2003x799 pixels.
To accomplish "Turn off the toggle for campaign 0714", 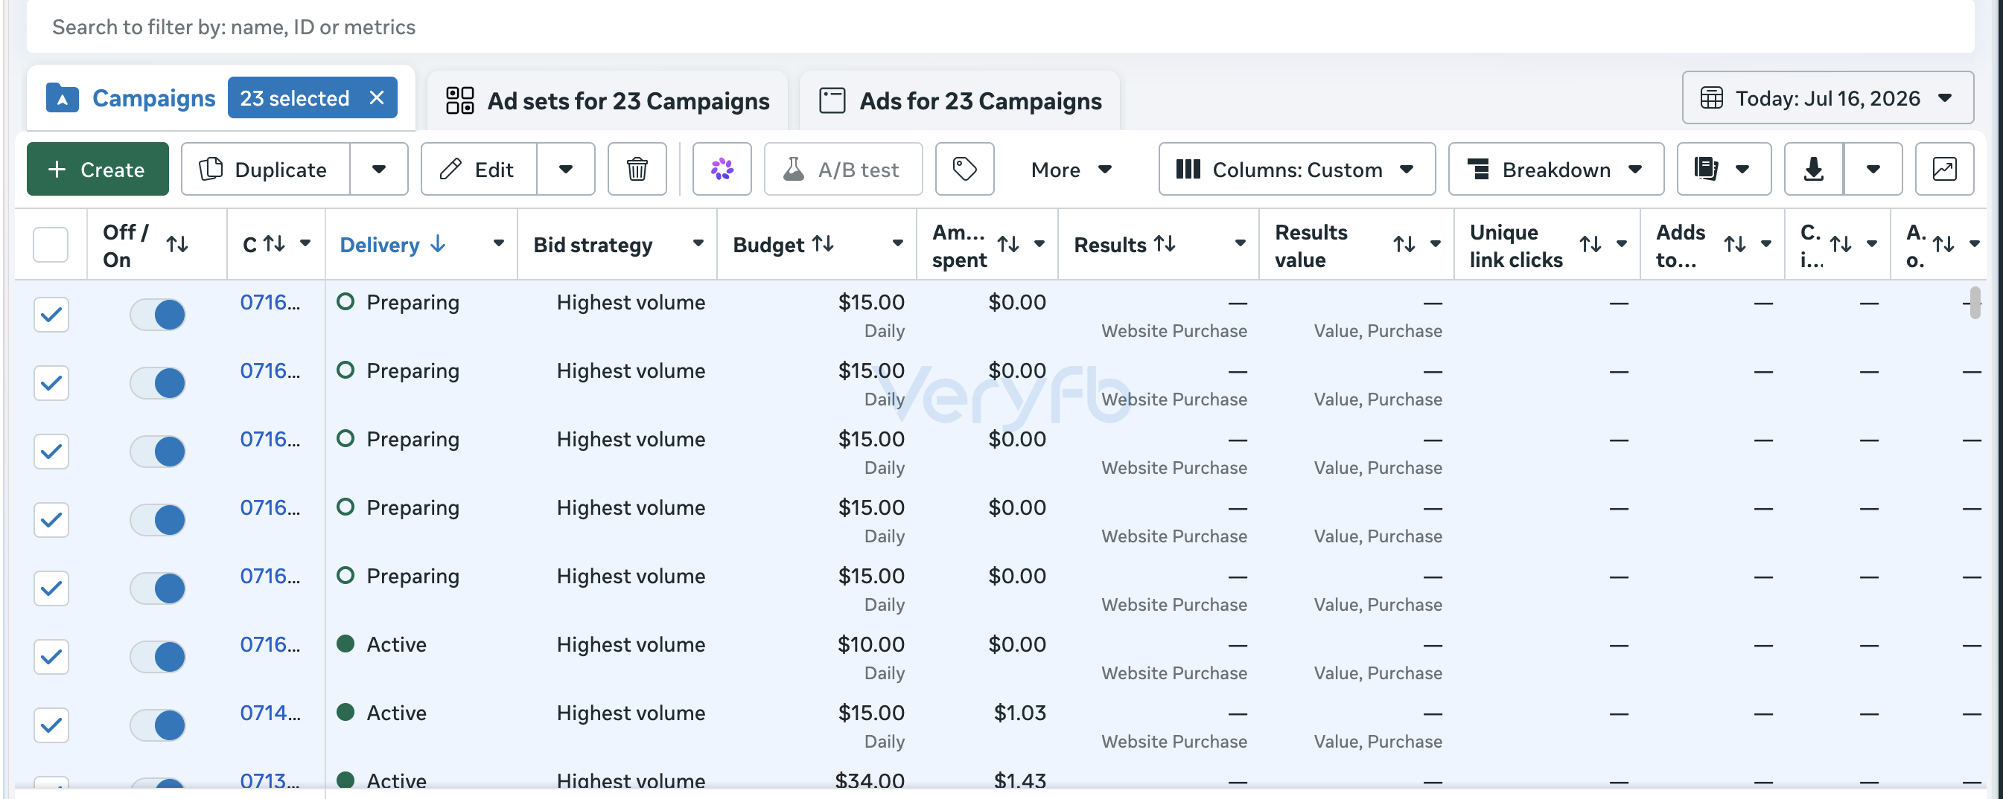I will coord(158,725).
